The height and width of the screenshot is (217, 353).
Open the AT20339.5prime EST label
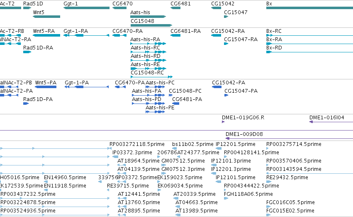tap(194, 194)
